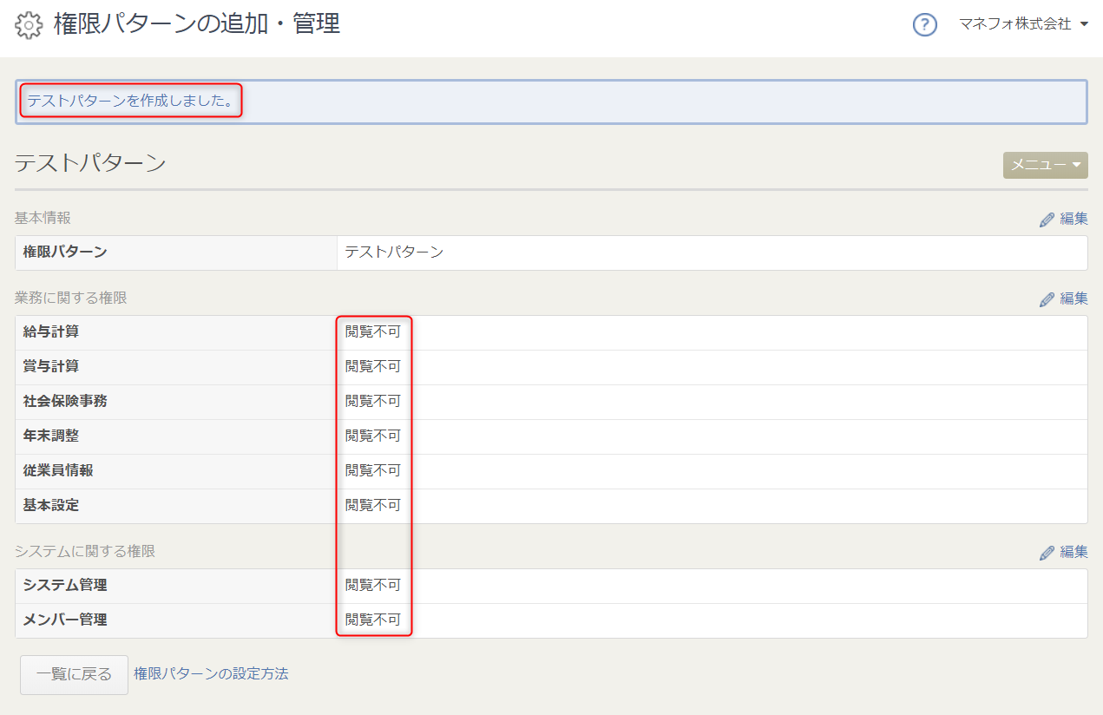Click 閲覧不可 value in 基本設定 row

[x=373, y=505]
